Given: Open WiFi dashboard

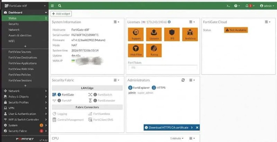Looking at the screenshot, I should click(11, 41).
